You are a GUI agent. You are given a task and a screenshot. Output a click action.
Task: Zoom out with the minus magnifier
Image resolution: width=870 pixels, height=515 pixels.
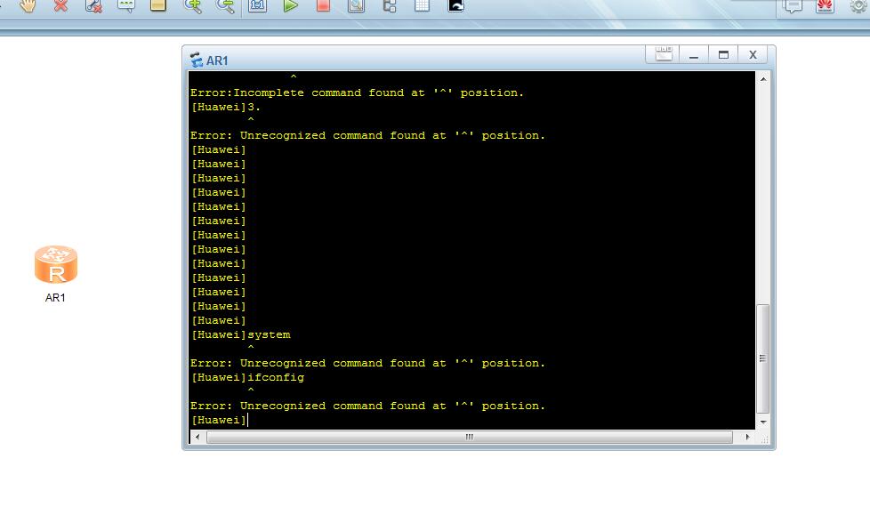(x=225, y=6)
